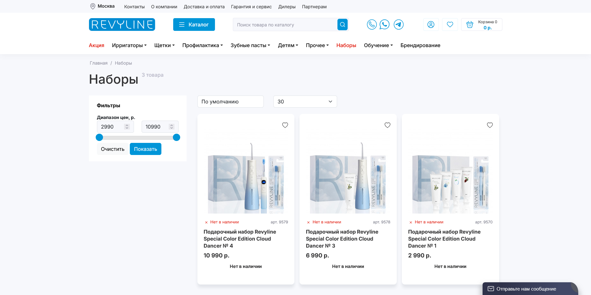This screenshot has width=591, height=295.
Task: Open Доставка и оплата page
Action: (x=204, y=7)
